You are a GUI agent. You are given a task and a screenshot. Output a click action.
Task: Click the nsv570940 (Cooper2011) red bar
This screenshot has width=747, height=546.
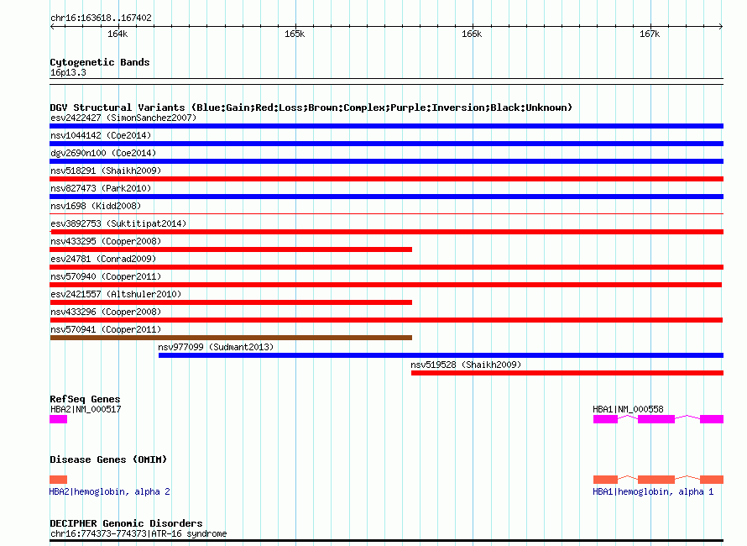pos(385,285)
